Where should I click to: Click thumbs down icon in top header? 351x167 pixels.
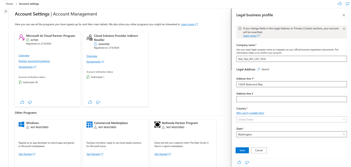pos(348,4)
